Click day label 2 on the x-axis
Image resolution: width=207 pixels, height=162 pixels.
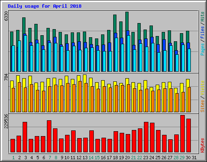coord(19,158)
